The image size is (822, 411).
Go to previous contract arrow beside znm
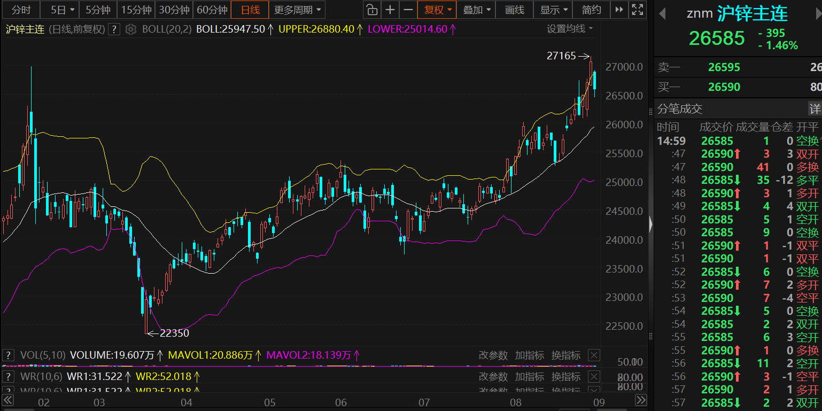click(x=662, y=13)
